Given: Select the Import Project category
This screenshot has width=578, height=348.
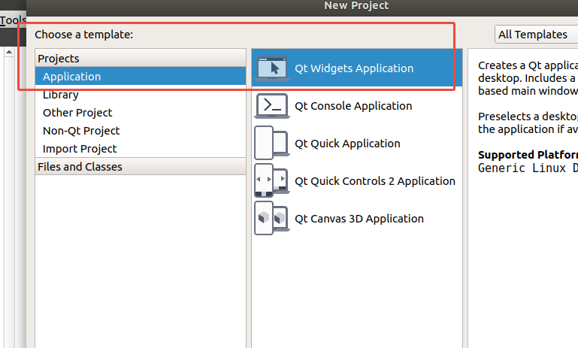Looking at the screenshot, I should (x=141, y=149).
